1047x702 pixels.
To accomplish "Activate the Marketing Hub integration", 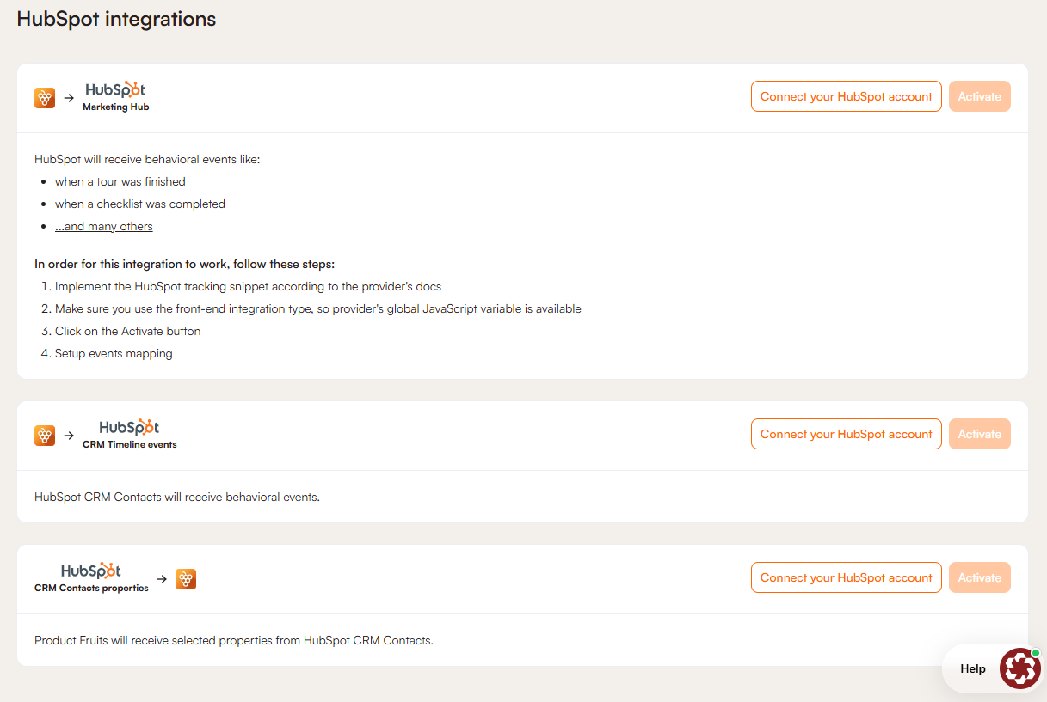I will point(979,96).
